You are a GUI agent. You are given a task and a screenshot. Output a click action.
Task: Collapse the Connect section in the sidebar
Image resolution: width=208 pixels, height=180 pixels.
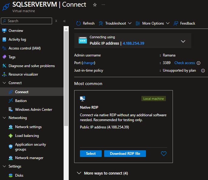click(4, 83)
